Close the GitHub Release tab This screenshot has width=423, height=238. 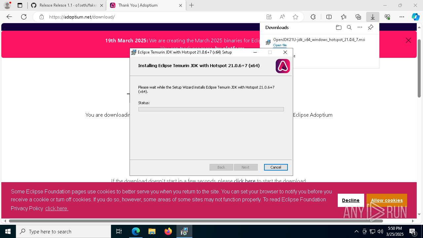[x=101, y=5]
